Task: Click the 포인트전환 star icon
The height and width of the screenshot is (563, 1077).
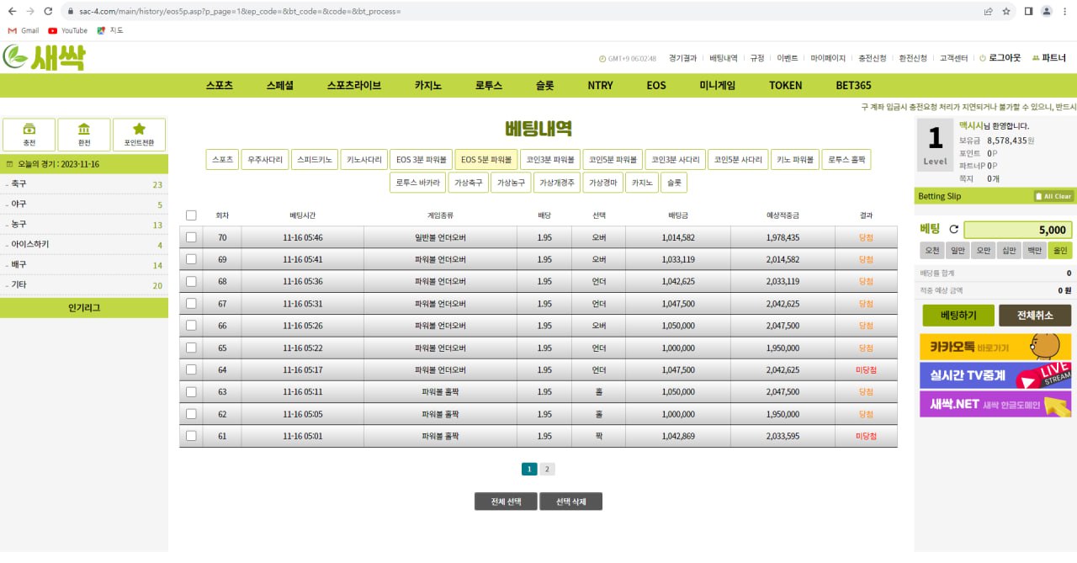Action: (139, 135)
